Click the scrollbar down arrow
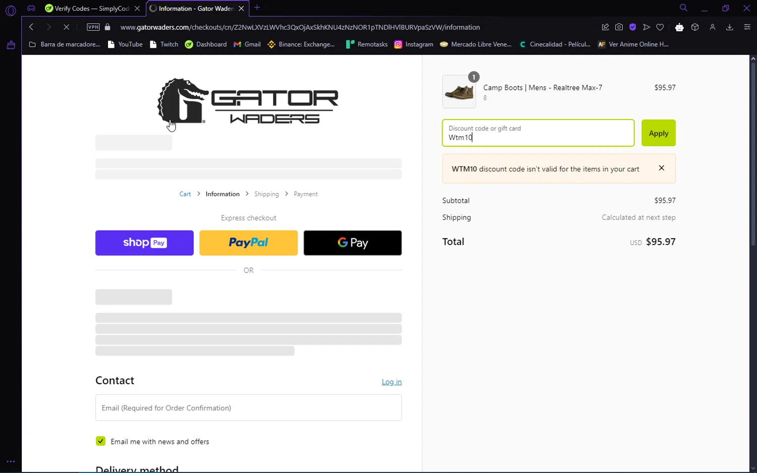Screen dimensions: 757x473 pos(753,468)
